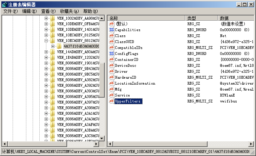Click folder icon of VEN_8086&DEV_9B43
The width and height of the screenshot is (256, 156).
coord(52,69)
